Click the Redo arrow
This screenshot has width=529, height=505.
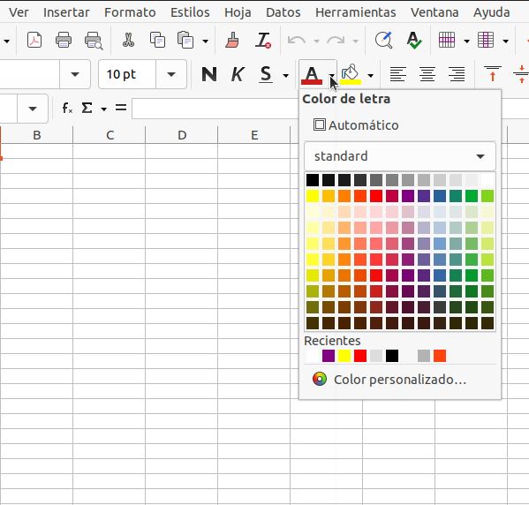[x=336, y=41]
